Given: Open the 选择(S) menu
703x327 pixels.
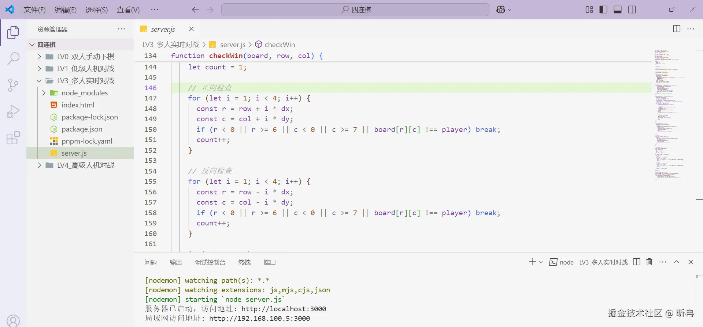Looking at the screenshot, I should tap(97, 10).
